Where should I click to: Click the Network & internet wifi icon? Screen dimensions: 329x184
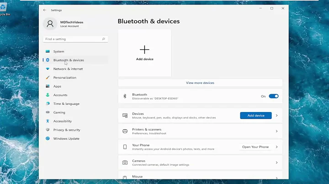tap(48, 69)
